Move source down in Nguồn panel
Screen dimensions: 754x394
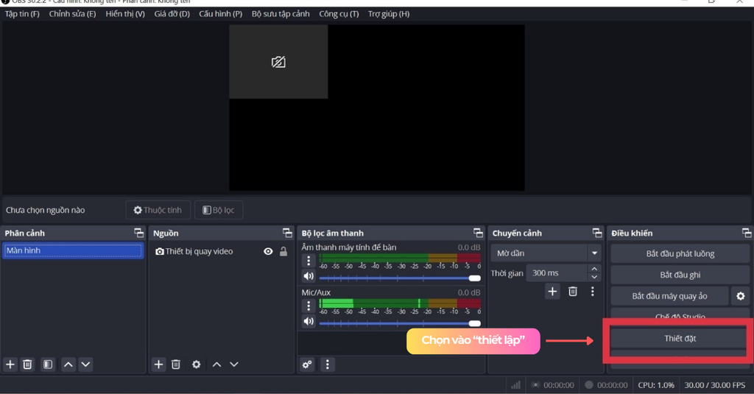click(x=233, y=364)
